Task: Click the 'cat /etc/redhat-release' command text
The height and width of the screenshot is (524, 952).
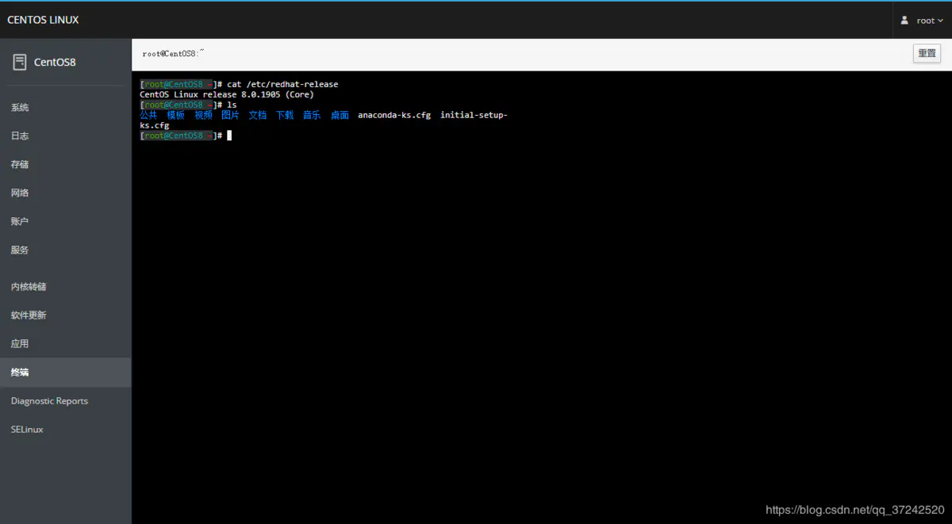Action: point(282,84)
